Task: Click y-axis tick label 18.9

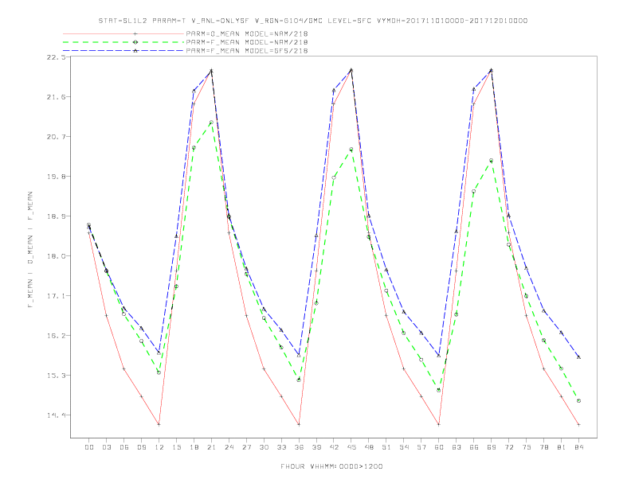Action: pyautogui.click(x=56, y=216)
